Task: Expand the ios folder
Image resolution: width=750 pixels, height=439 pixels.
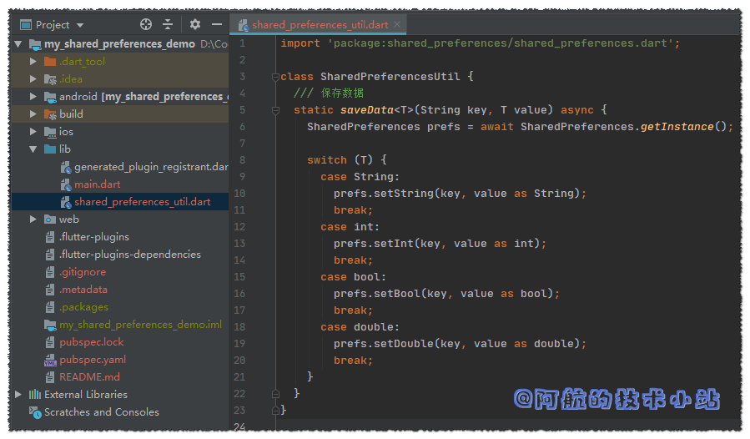Action: (33, 131)
